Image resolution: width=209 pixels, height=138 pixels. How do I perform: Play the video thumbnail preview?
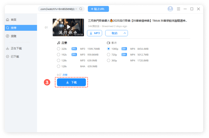[68, 27]
